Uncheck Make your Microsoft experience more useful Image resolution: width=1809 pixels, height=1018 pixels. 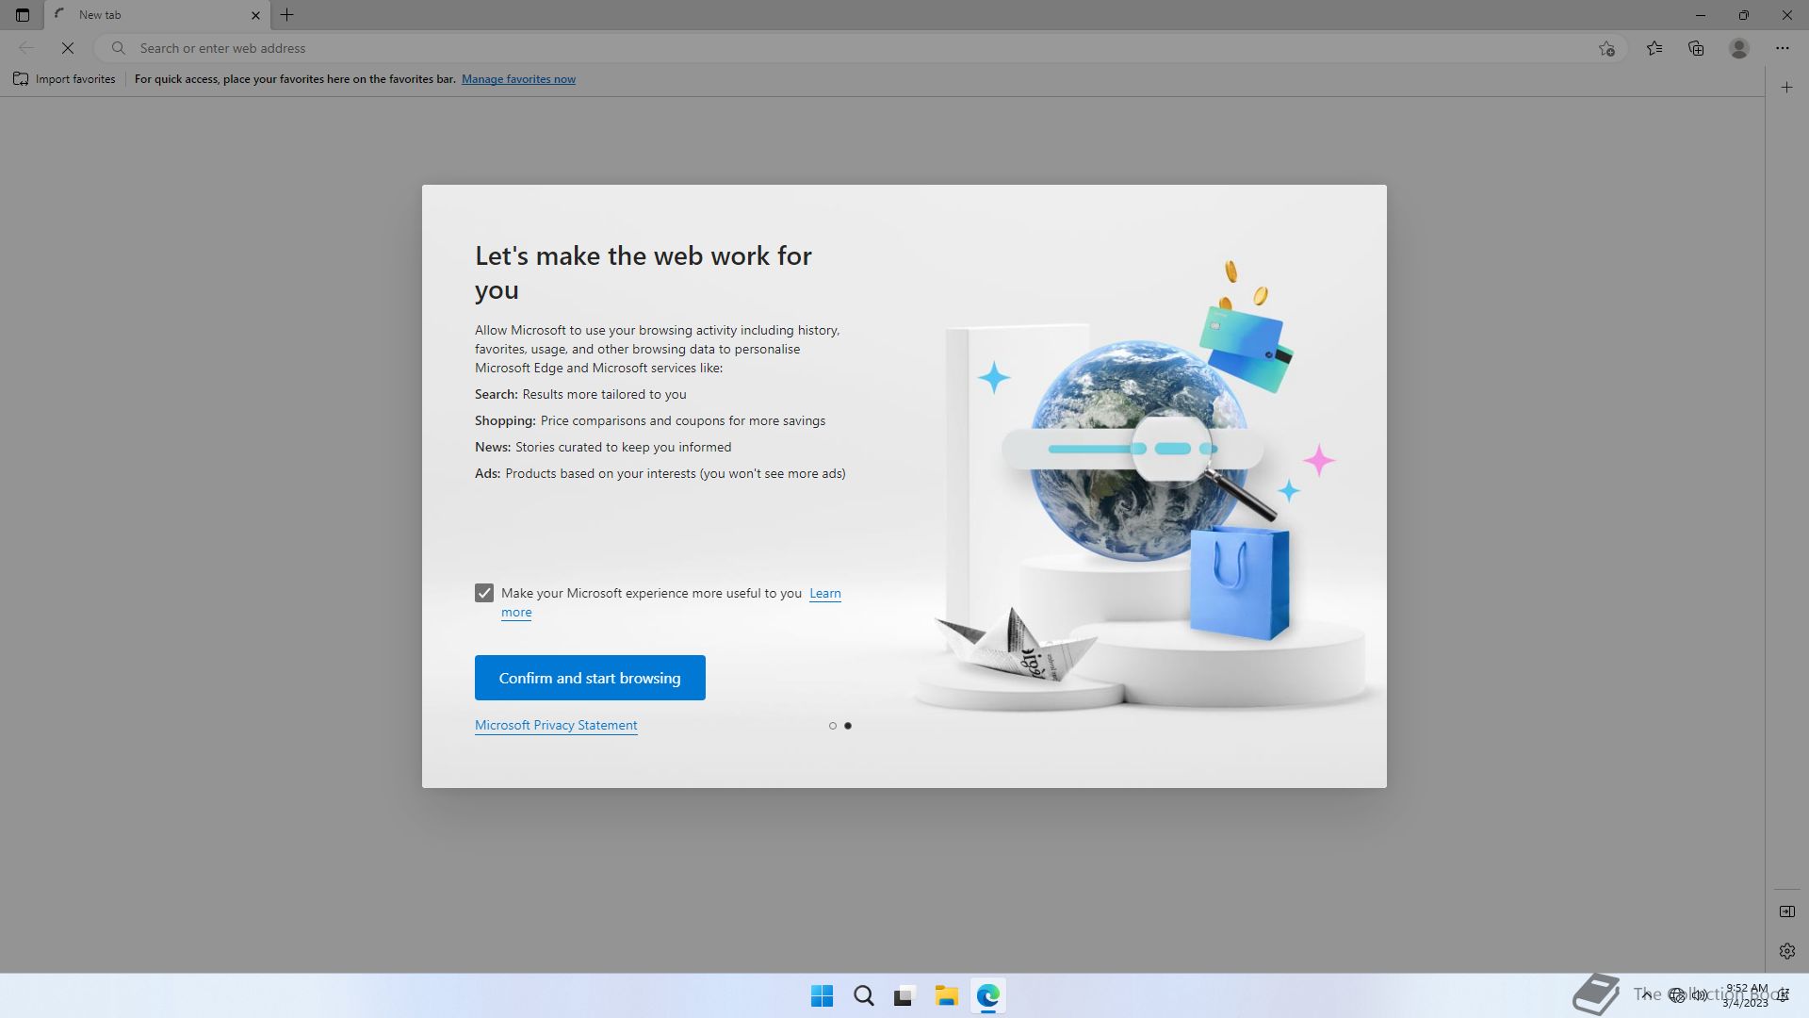click(x=484, y=593)
